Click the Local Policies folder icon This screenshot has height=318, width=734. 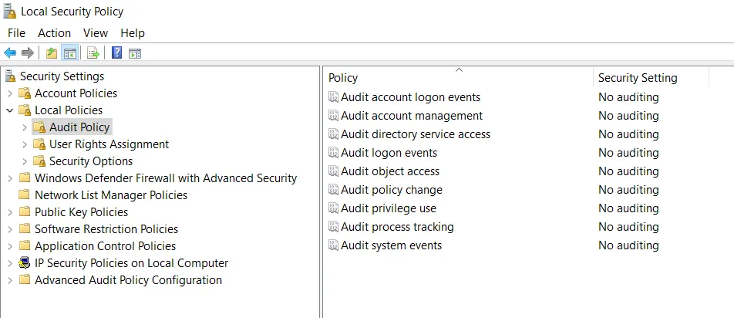point(25,110)
